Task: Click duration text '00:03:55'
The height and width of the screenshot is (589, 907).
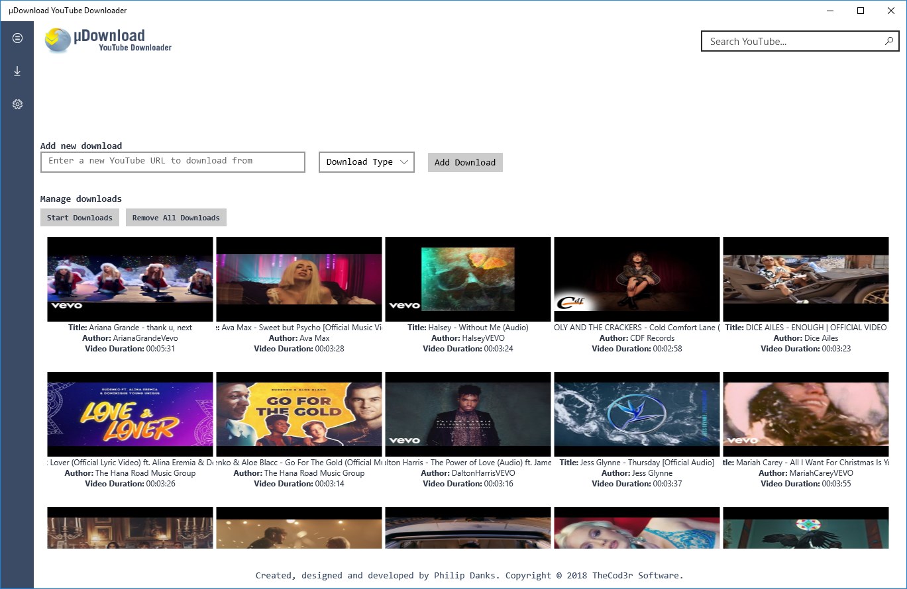Action: coord(836,484)
